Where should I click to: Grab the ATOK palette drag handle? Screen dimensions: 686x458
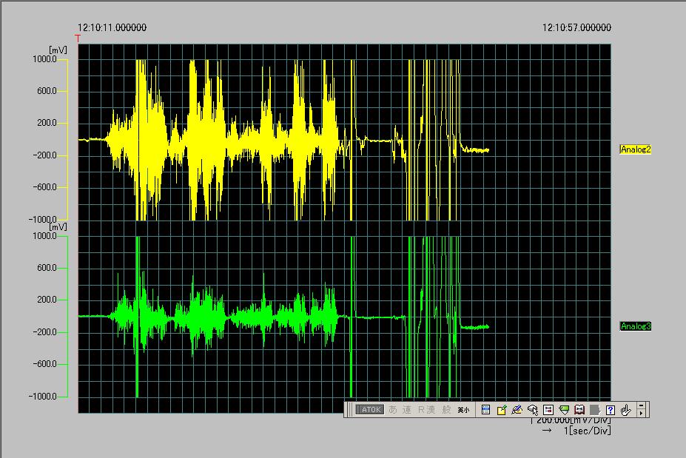point(349,410)
